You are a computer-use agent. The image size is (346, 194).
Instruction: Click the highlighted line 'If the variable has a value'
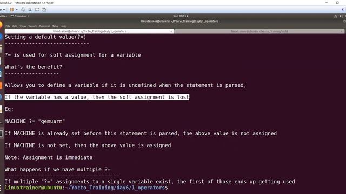[x=97, y=97]
